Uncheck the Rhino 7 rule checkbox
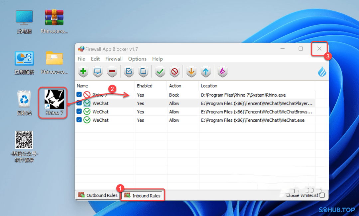359x216 pixels. 79,95
